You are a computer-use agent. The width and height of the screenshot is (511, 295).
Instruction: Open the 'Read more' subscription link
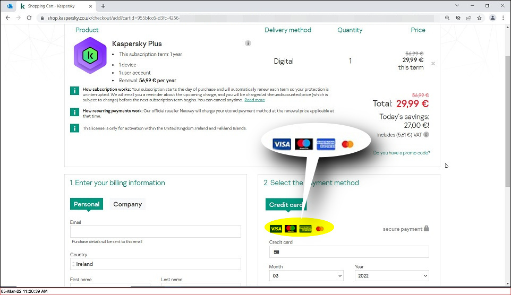254,100
